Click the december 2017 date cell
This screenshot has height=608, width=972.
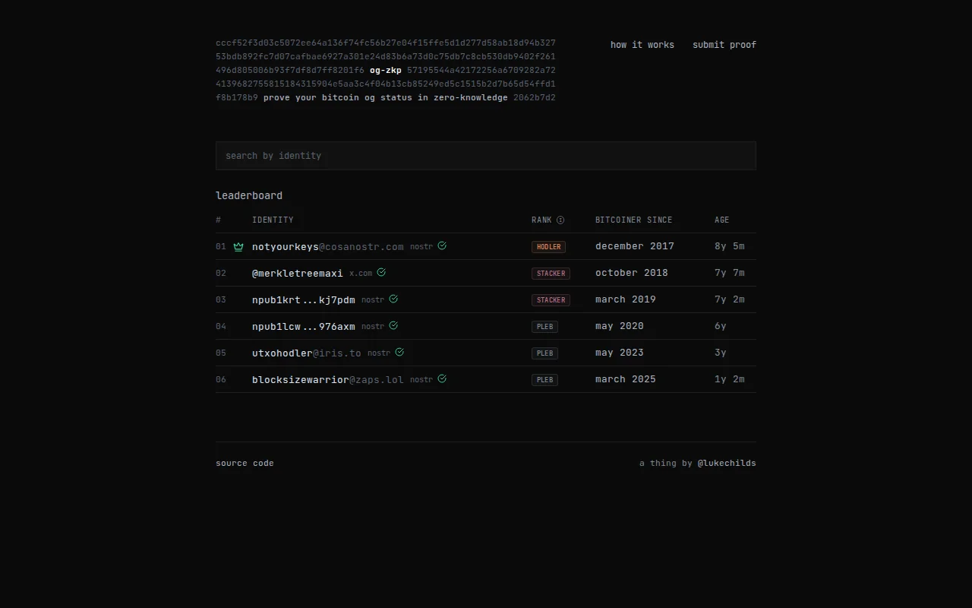635,246
